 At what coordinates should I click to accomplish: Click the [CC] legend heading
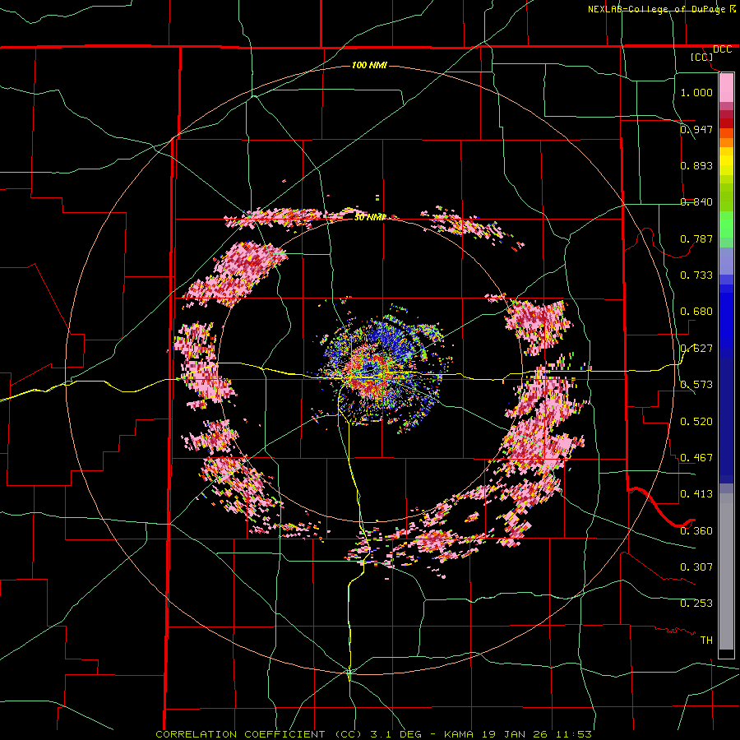click(701, 57)
